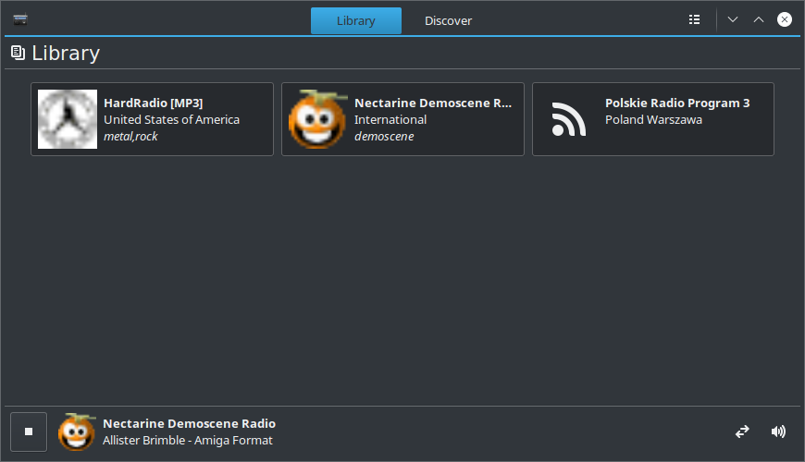Select the HardRadio [MP3] station card
Image resolution: width=805 pixels, height=462 pixels.
pos(152,119)
